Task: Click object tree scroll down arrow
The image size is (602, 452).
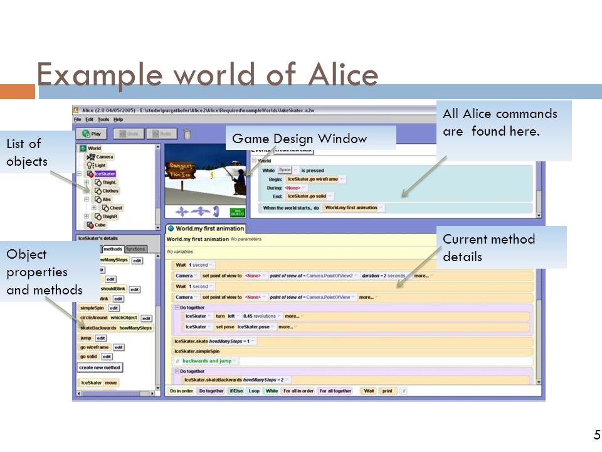Action: pos(157,227)
